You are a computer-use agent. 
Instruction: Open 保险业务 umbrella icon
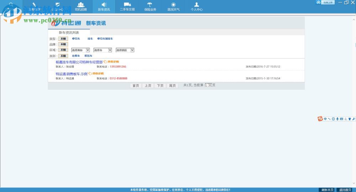coord(150,5)
